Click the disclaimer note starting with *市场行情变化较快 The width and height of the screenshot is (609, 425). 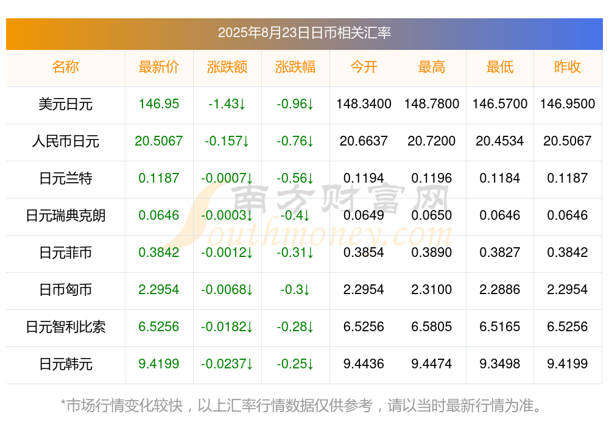pyautogui.click(x=301, y=406)
